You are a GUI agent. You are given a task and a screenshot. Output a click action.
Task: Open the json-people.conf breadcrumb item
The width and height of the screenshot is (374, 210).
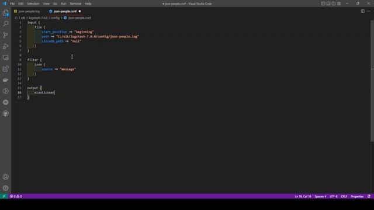79,18
